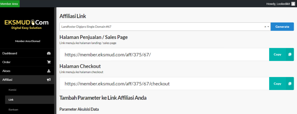Image resolution: width=297 pixels, height=114 pixels.
Task: Clear the selected product with the x
Action: click(x=265, y=27)
